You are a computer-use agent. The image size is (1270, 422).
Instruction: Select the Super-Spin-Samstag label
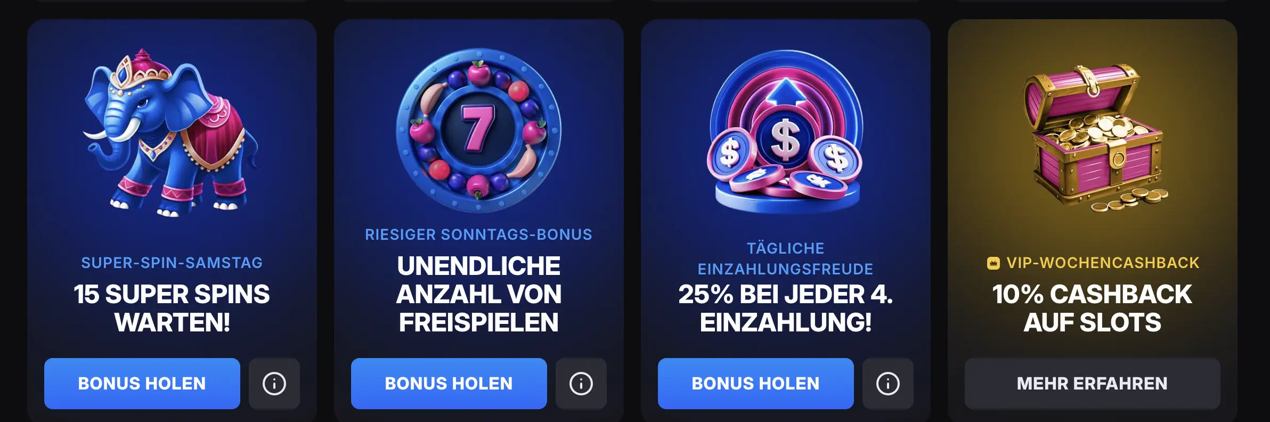[x=172, y=263]
